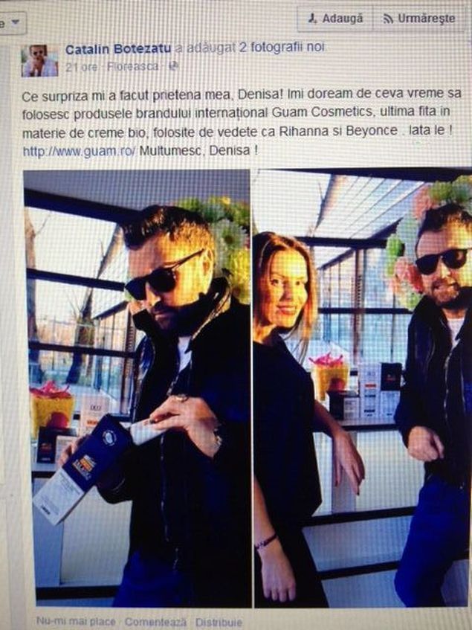Open Catalin Botezatu's profile picture thumbnail
The width and height of the screenshot is (472, 630).
point(39,61)
